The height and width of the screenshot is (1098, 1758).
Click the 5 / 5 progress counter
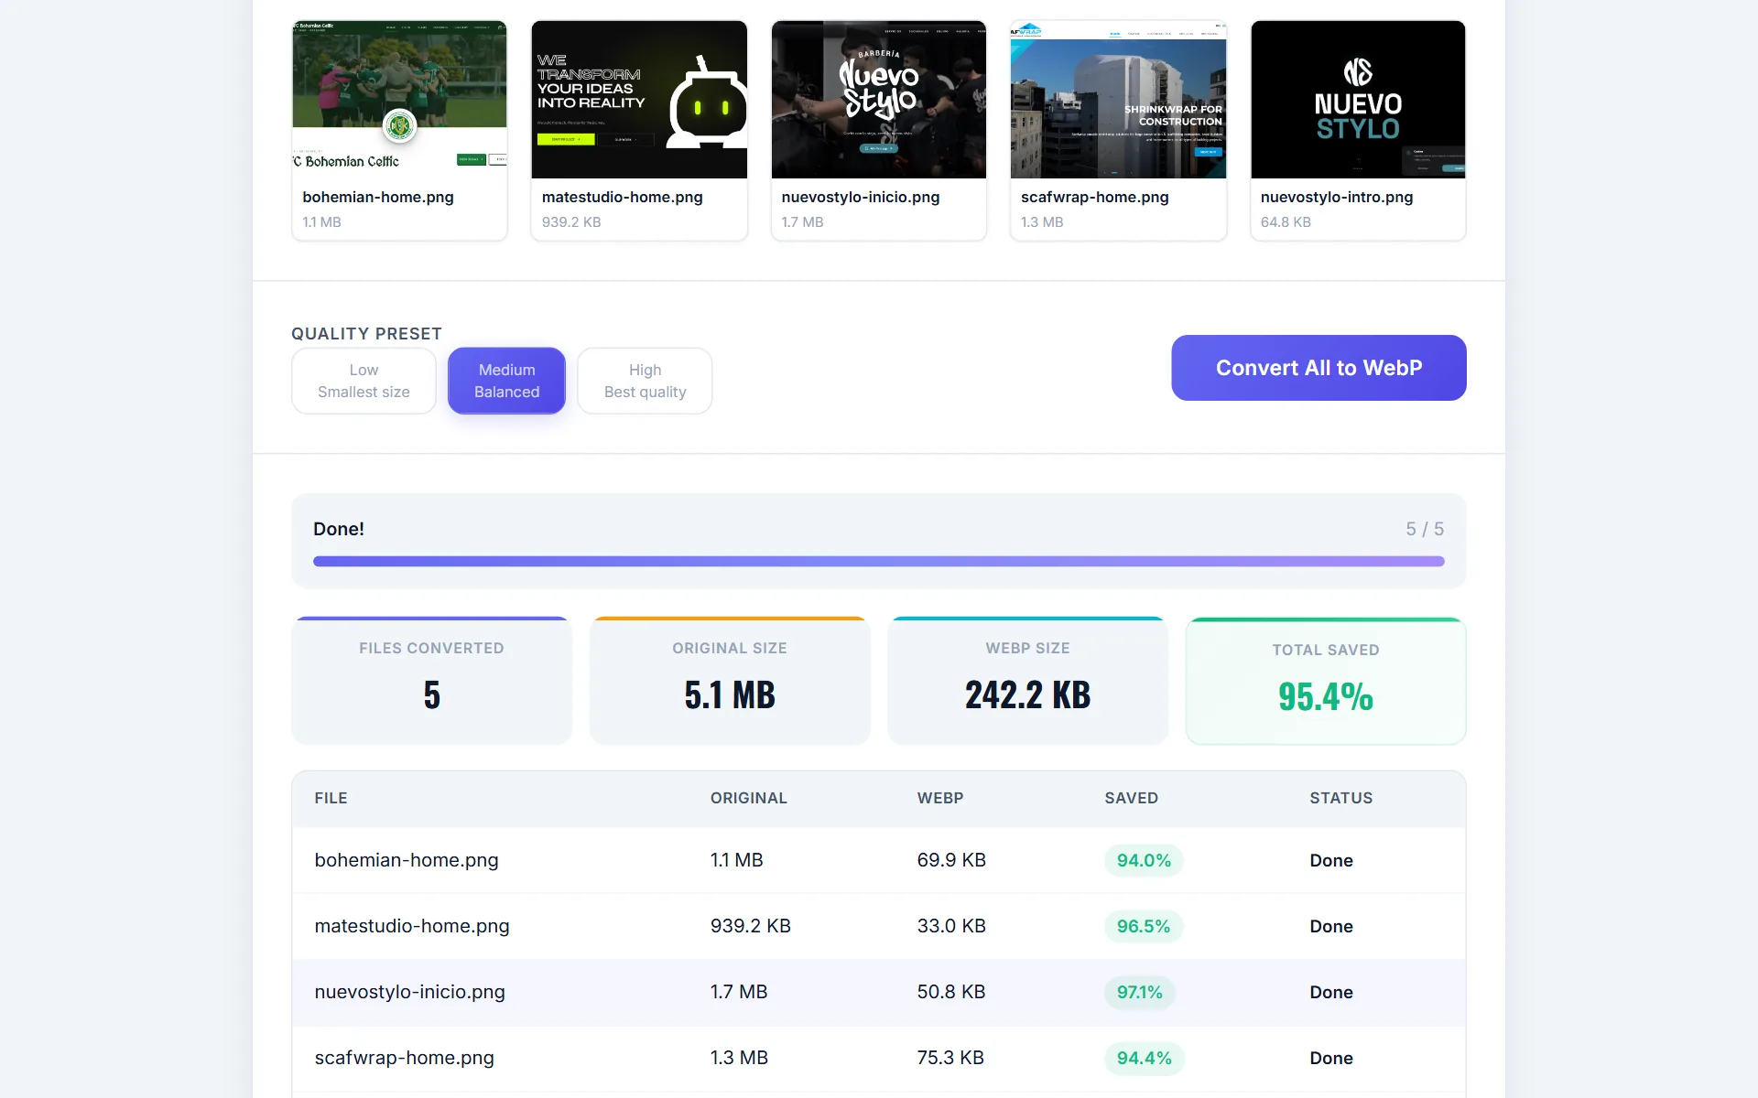click(x=1425, y=529)
